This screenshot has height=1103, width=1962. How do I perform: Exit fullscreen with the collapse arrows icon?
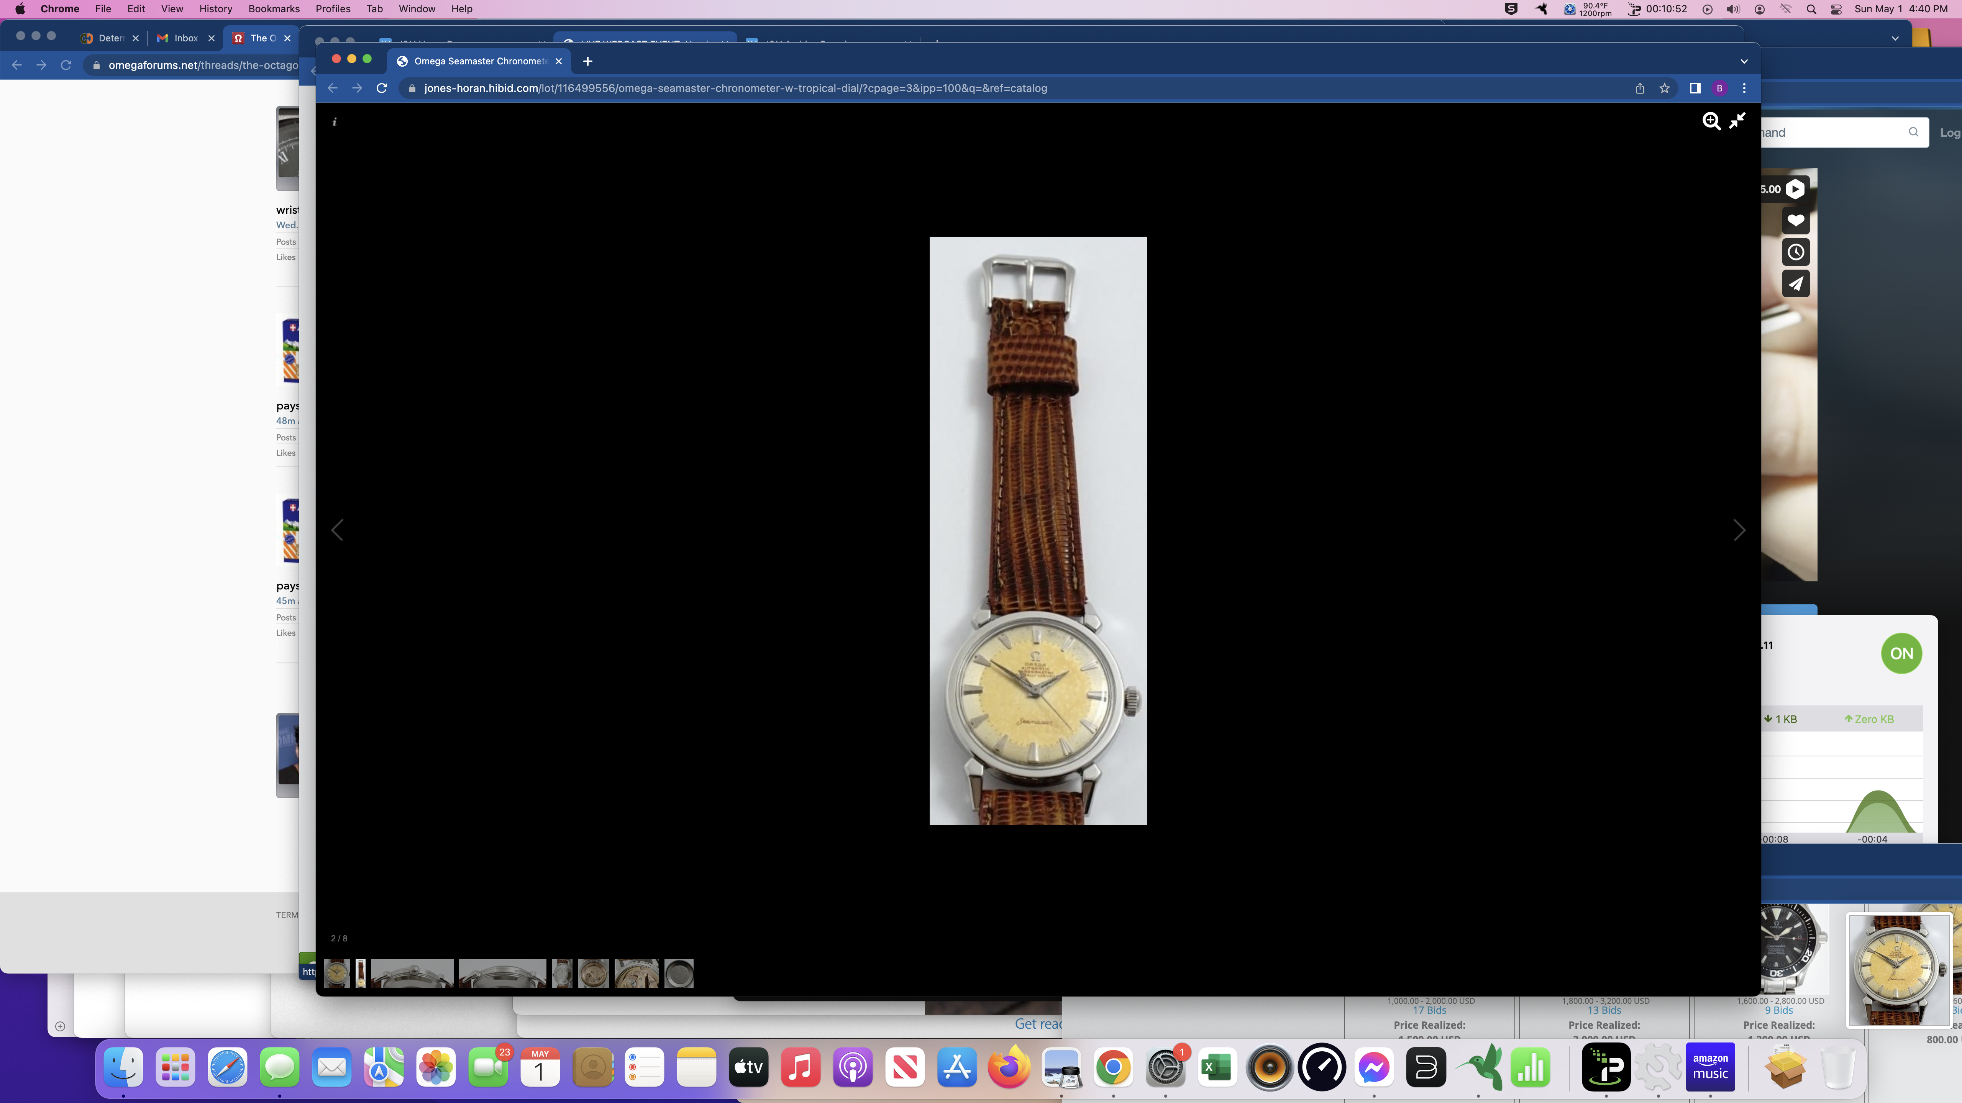coord(1737,121)
